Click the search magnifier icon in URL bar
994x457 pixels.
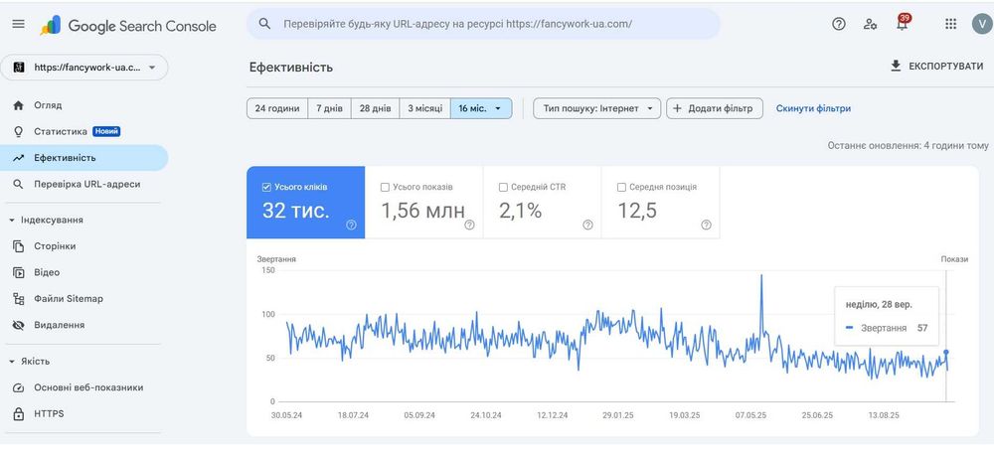coord(264,24)
